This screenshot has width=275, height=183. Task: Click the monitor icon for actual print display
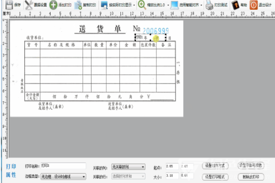(104, 5)
